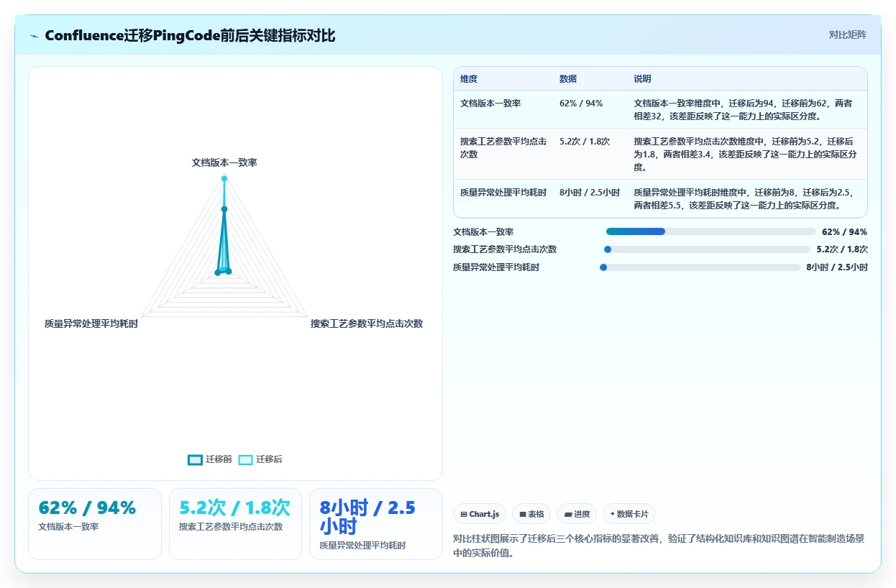Click the radar axis label 文档版本一致率
The height and width of the screenshot is (588, 896).
coord(224,163)
